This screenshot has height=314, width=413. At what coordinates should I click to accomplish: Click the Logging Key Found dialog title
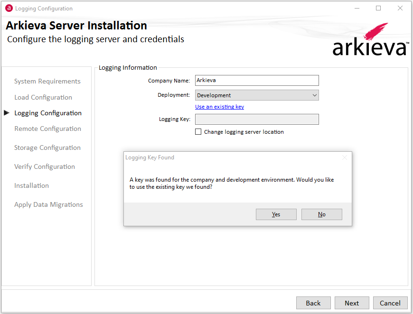[x=150, y=157]
